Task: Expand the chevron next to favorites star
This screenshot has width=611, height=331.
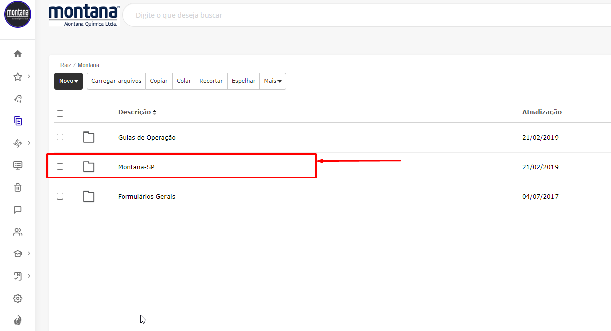Action: (29, 76)
